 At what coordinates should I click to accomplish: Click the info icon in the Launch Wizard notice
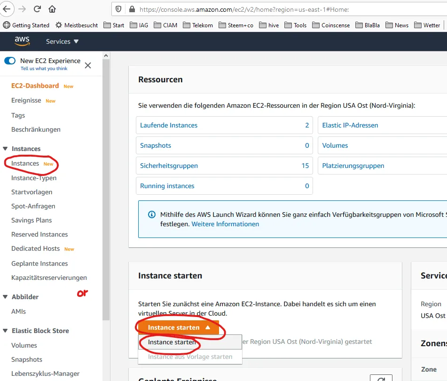point(152,214)
